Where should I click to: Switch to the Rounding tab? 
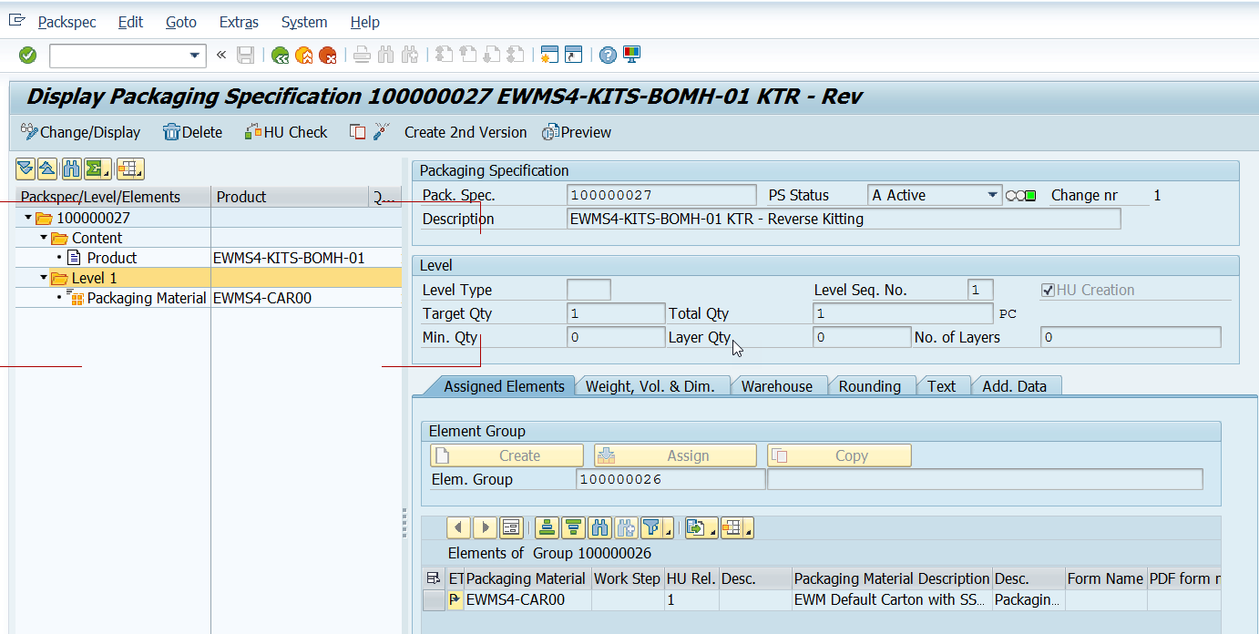tap(870, 386)
